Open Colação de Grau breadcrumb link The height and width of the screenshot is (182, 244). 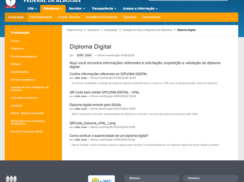pos(147,30)
